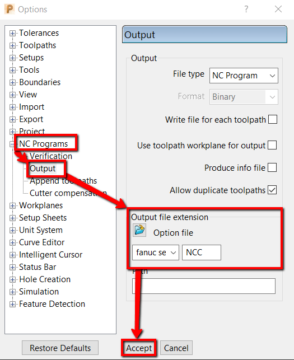Expand the Simulation tree node
294x360 pixels.
(x=12, y=292)
